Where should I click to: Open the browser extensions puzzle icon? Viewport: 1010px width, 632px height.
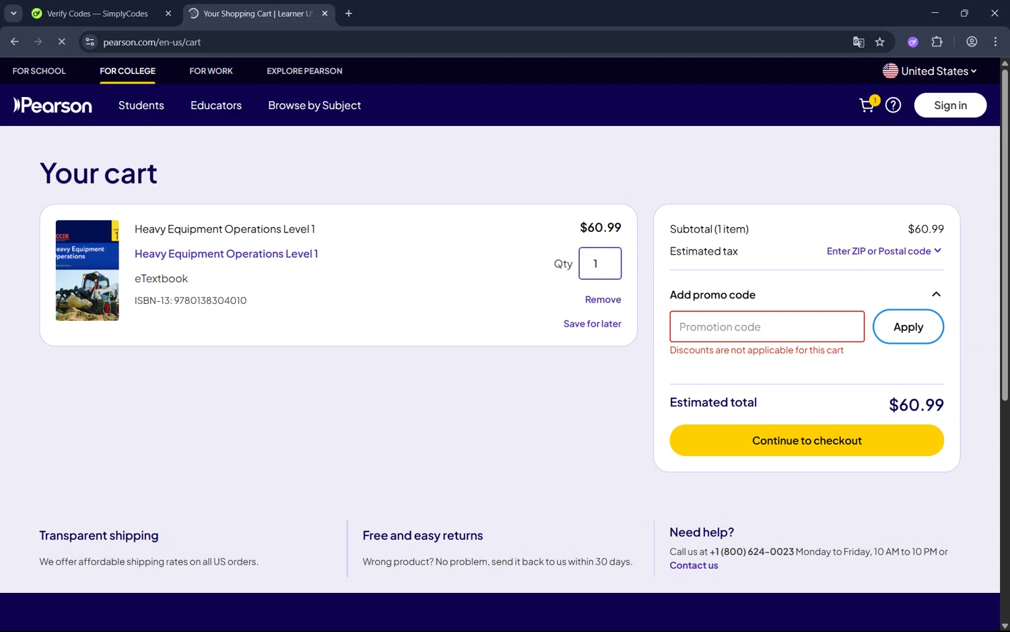click(937, 42)
